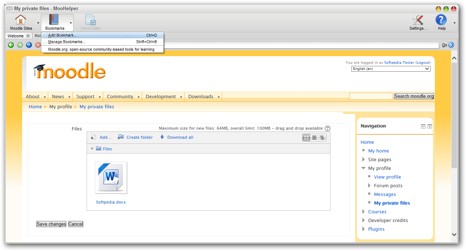Viewport: 466px width, 251px height.
Task: Expand Forum posts in Navigation
Action: [369, 185]
